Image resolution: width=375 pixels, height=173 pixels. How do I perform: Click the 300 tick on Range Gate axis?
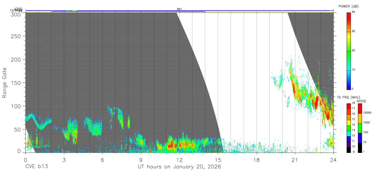(x=16, y=14)
